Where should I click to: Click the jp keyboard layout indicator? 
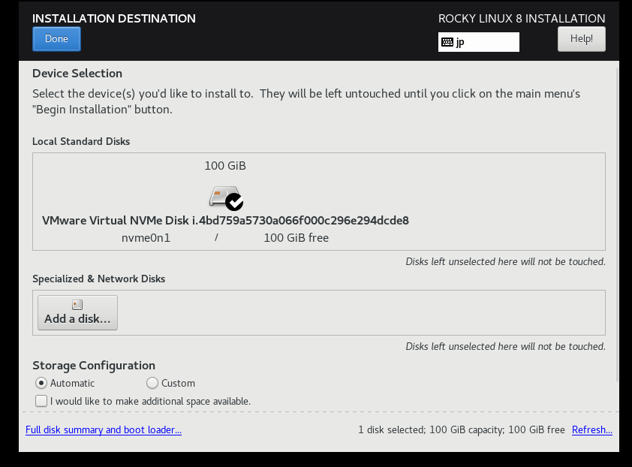[478, 42]
